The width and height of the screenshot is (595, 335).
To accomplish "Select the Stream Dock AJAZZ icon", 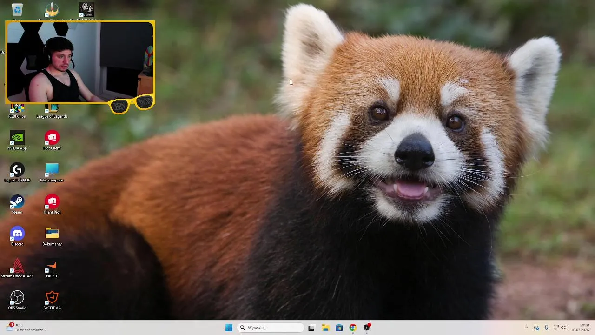I will pos(17,268).
